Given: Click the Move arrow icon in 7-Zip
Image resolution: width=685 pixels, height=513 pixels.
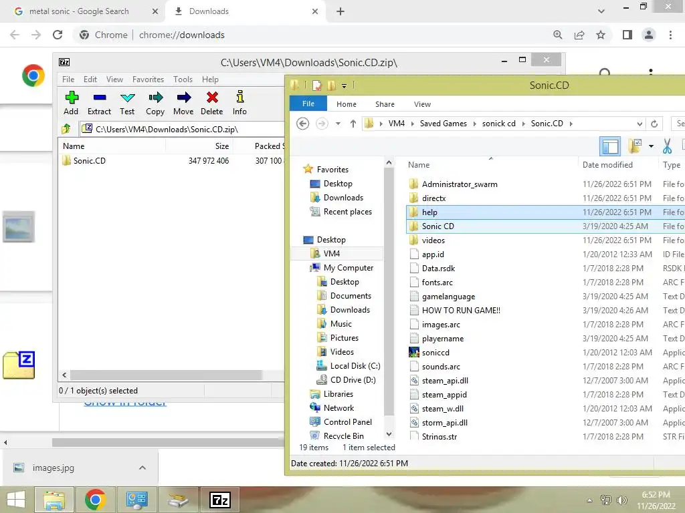Looking at the screenshot, I should (x=183, y=103).
